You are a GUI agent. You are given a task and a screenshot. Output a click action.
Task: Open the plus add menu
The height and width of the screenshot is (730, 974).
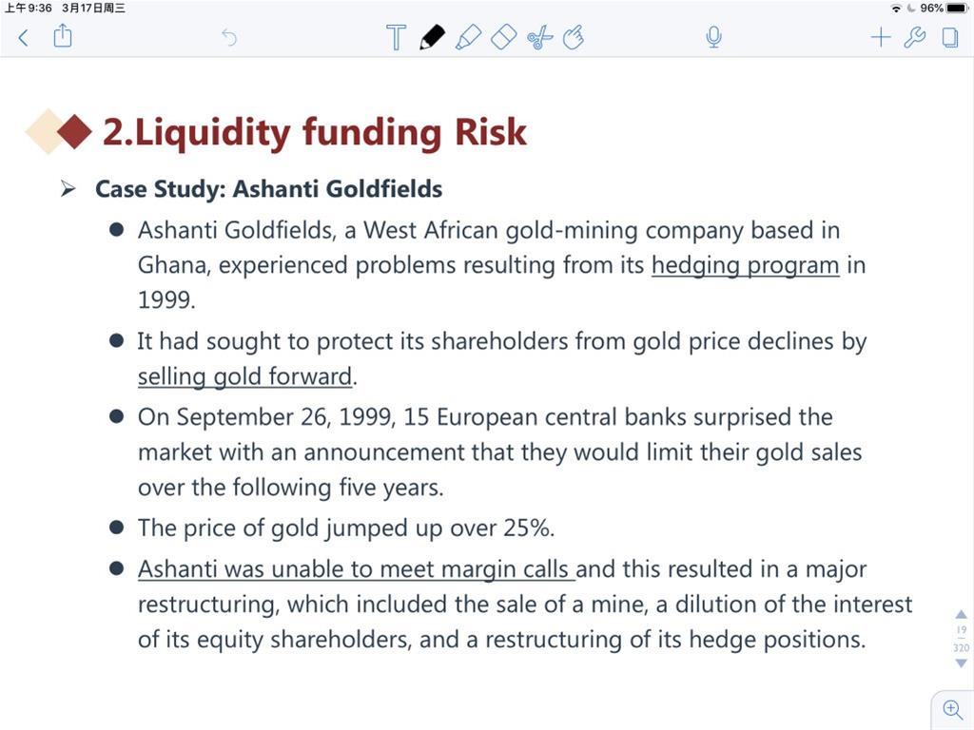coord(880,37)
